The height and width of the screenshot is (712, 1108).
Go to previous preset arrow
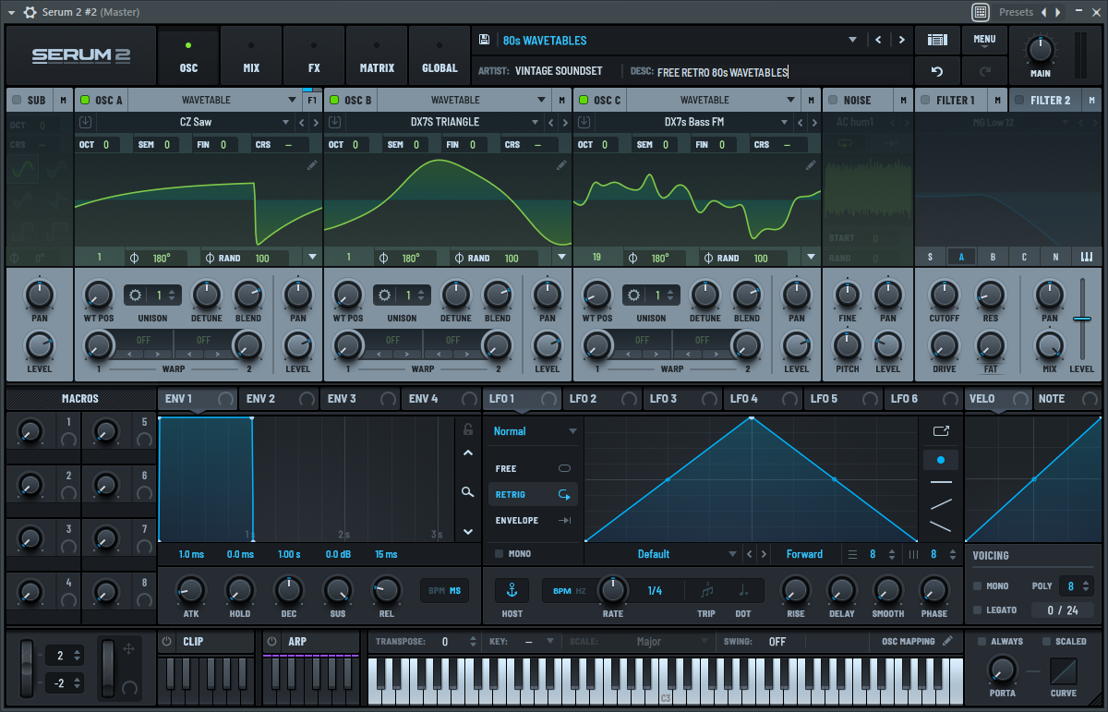point(878,40)
